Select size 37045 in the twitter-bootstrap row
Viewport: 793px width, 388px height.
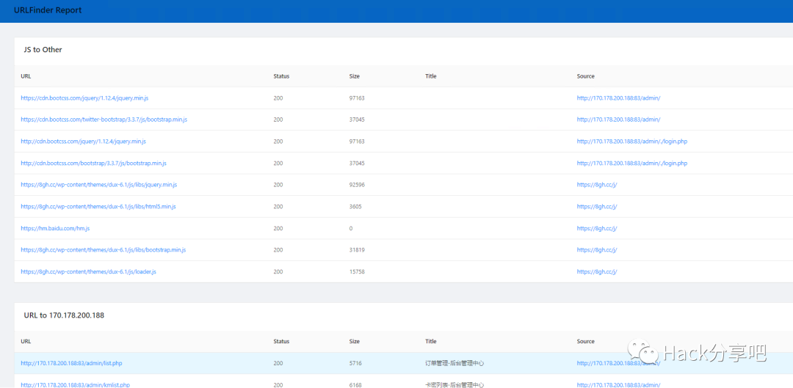(357, 120)
